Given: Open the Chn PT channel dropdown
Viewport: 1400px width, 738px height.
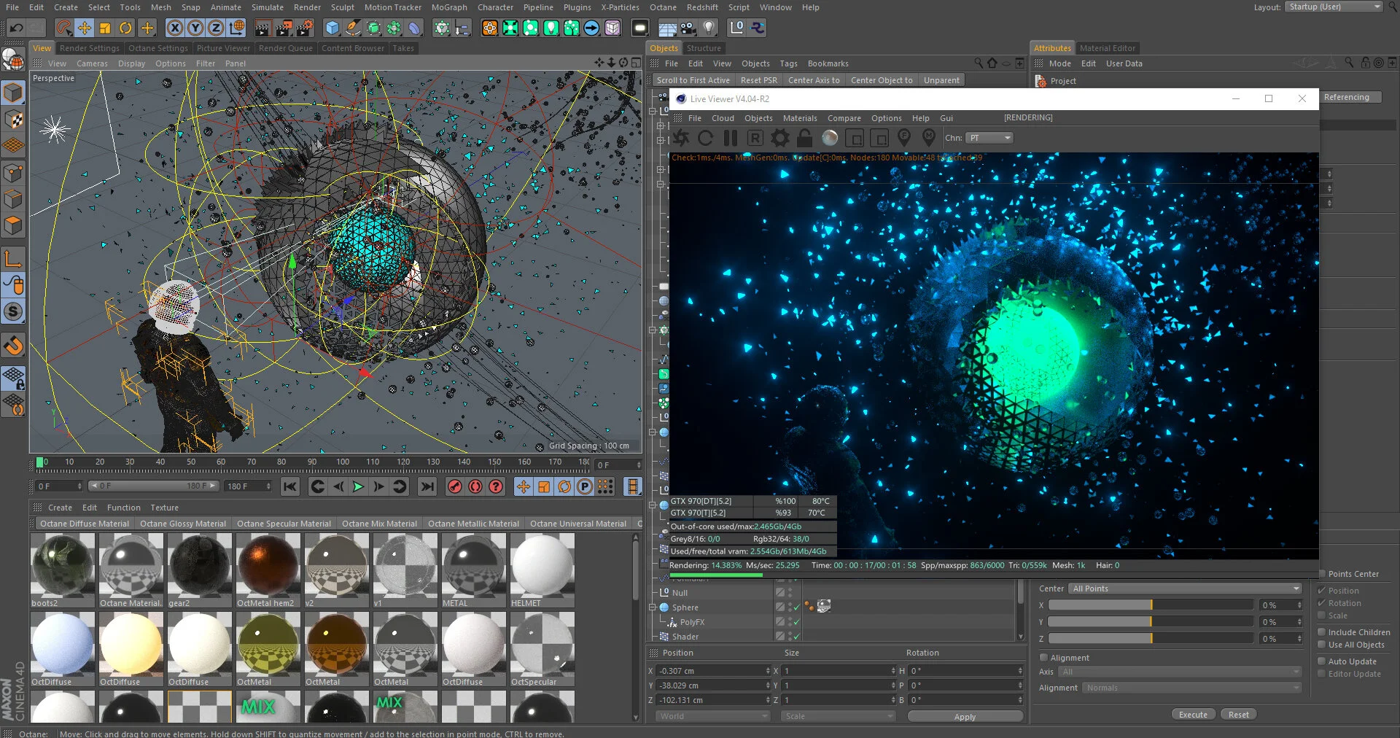Looking at the screenshot, I should [989, 138].
